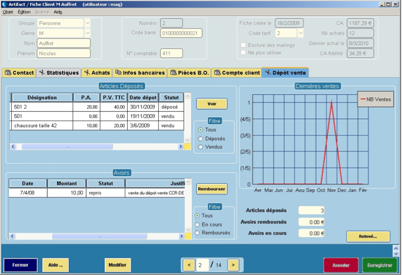Show the Infos bancaires tab
The image size is (402, 275).
[139, 72]
